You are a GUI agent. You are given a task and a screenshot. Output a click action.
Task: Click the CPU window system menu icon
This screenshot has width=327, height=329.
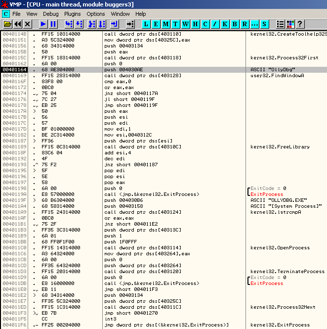point(5,14)
